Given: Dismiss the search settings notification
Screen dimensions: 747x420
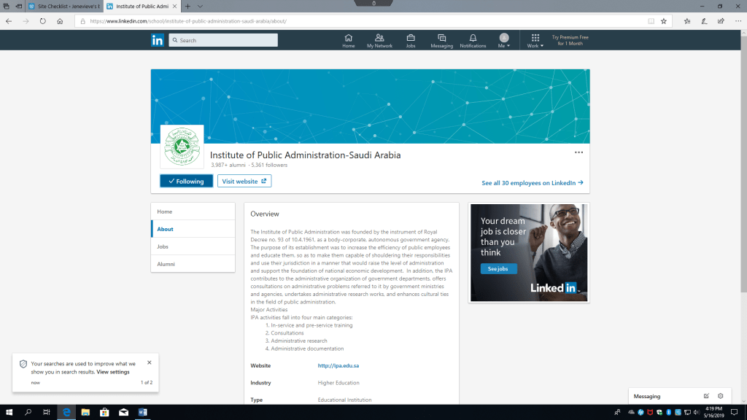Looking at the screenshot, I should (x=150, y=362).
